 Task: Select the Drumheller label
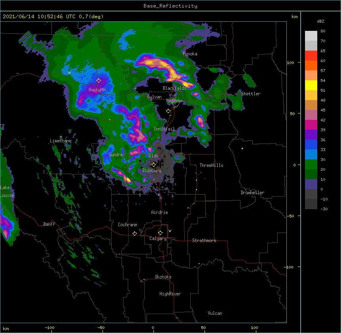pyautogui.click(x=252, y=193)
